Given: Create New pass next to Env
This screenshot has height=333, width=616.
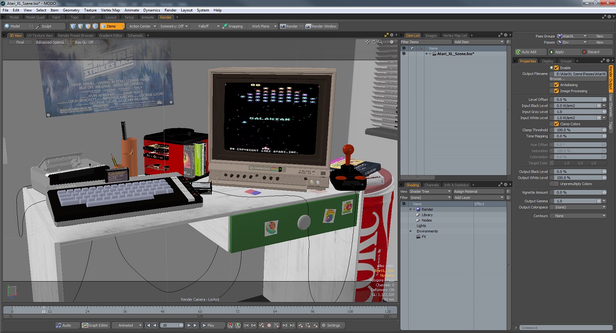Looking at the screenshot, I should (600, 42).
